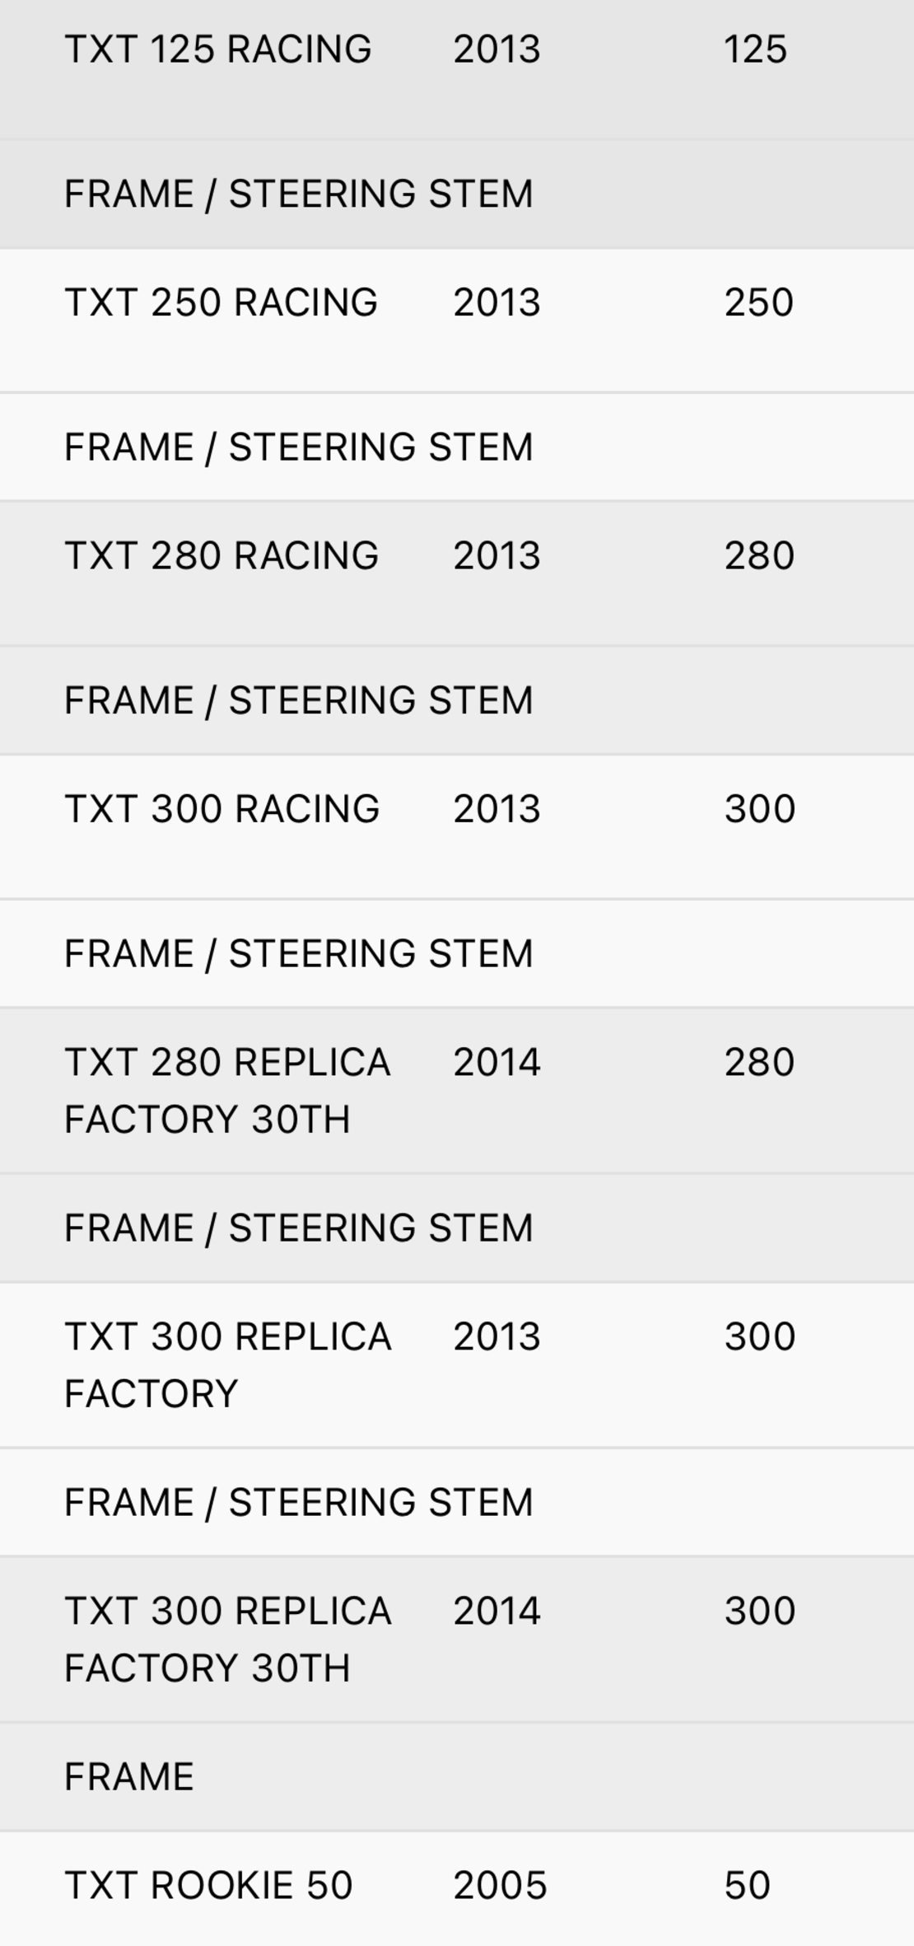Viewport: 914px width, 1946px height.
Task: Open the TXT 250 RACING entry
Action: tap(457, 320)
